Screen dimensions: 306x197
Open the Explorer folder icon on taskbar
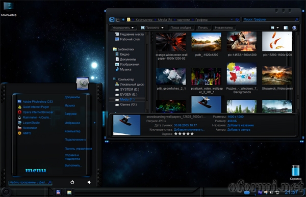(x=69, y=192)
